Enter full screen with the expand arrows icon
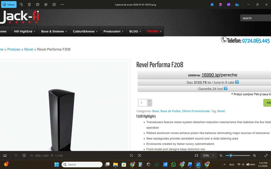 [266, 155]
